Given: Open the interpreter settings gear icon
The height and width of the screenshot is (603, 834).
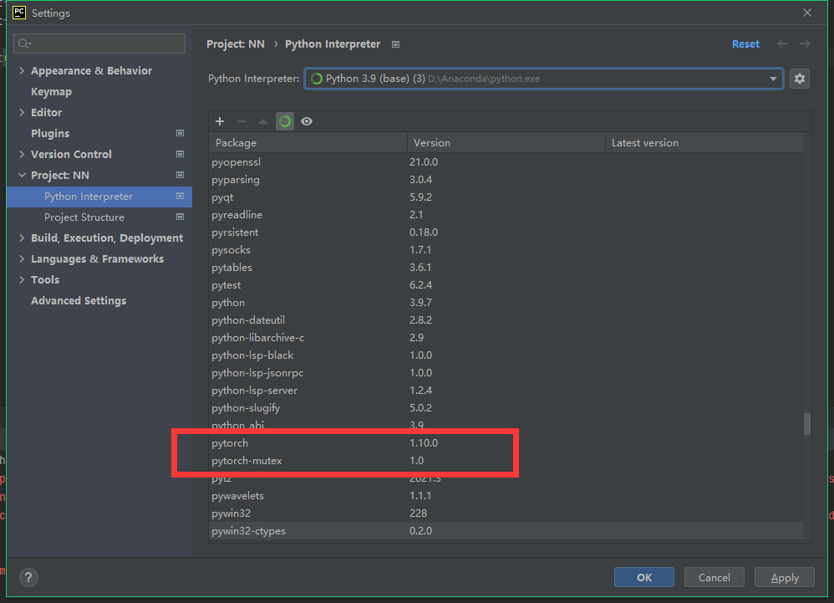Looking at the screenshot, I should point(799,78).
